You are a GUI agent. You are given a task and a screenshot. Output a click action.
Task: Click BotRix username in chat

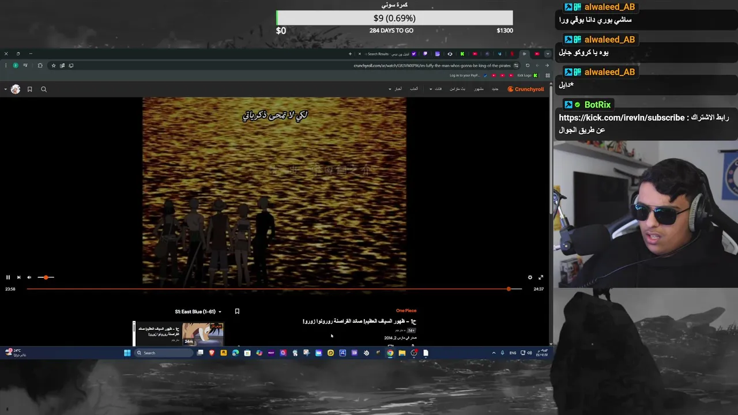click(x=597, y=104)
